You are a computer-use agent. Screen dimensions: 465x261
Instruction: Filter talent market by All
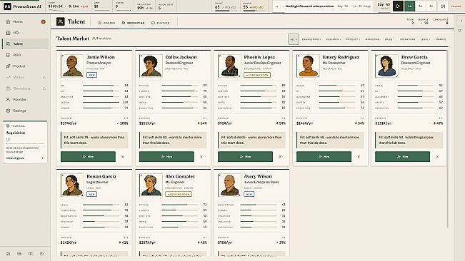coord(294,39)
